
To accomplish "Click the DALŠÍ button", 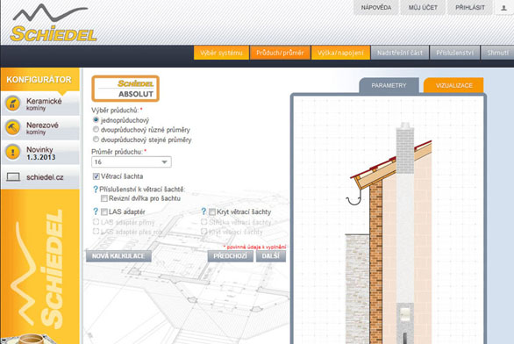I will pyautogui.click(x=271, y=255).
